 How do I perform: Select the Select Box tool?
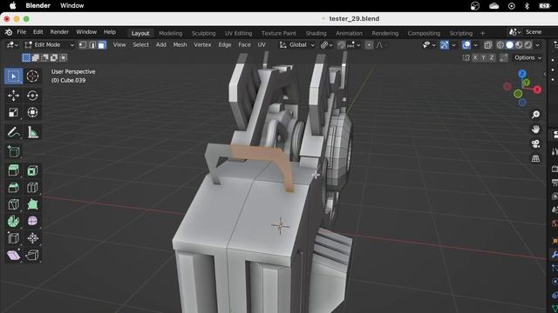pyautogui.click(x=14, y=77)
